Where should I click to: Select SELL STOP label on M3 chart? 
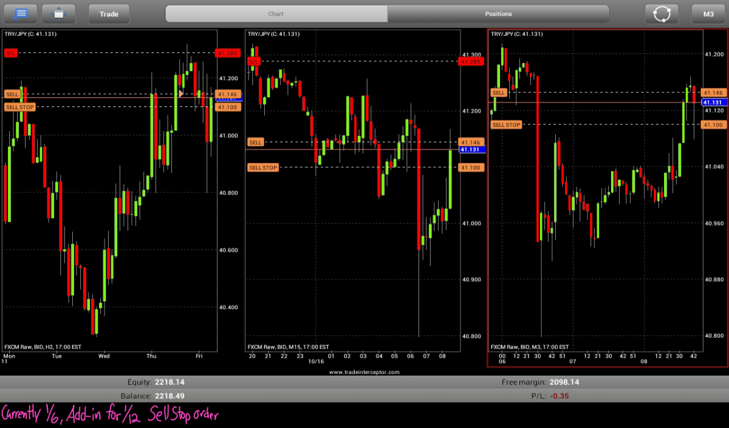506,124
